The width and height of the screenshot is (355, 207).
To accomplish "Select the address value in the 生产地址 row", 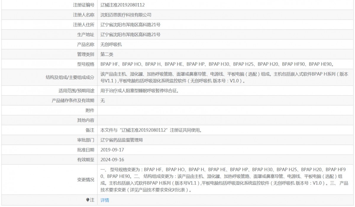I will point(130,35).
